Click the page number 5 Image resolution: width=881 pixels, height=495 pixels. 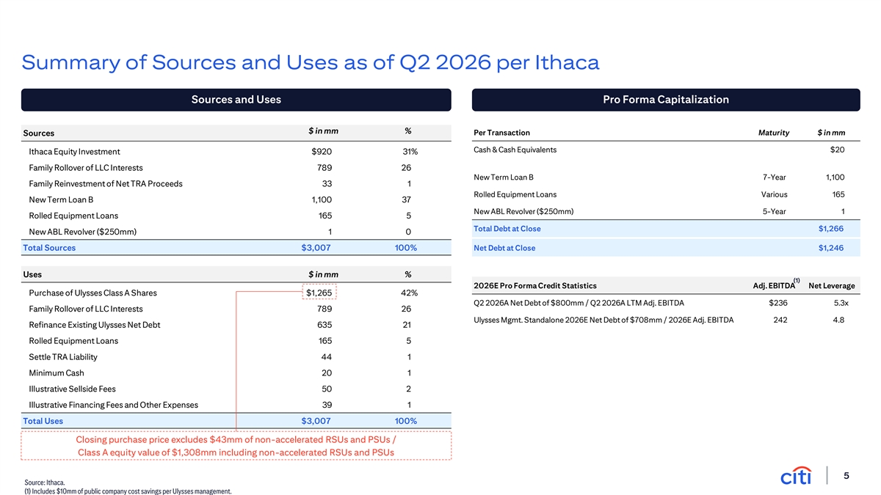846,476
